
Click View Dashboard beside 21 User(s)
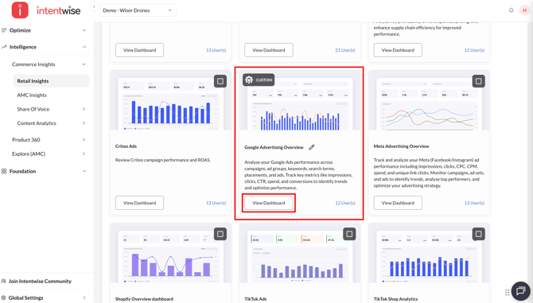coord(269,50)
